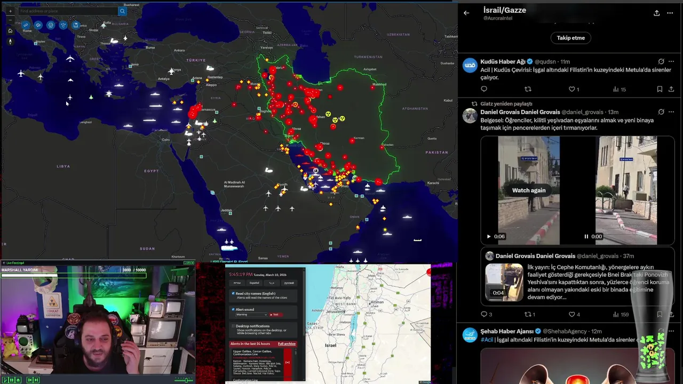This screenshot has width=683, height=384.
Task: Reply to Kudüs Haber Ağı tweet
Action: [x=484, y=89]
